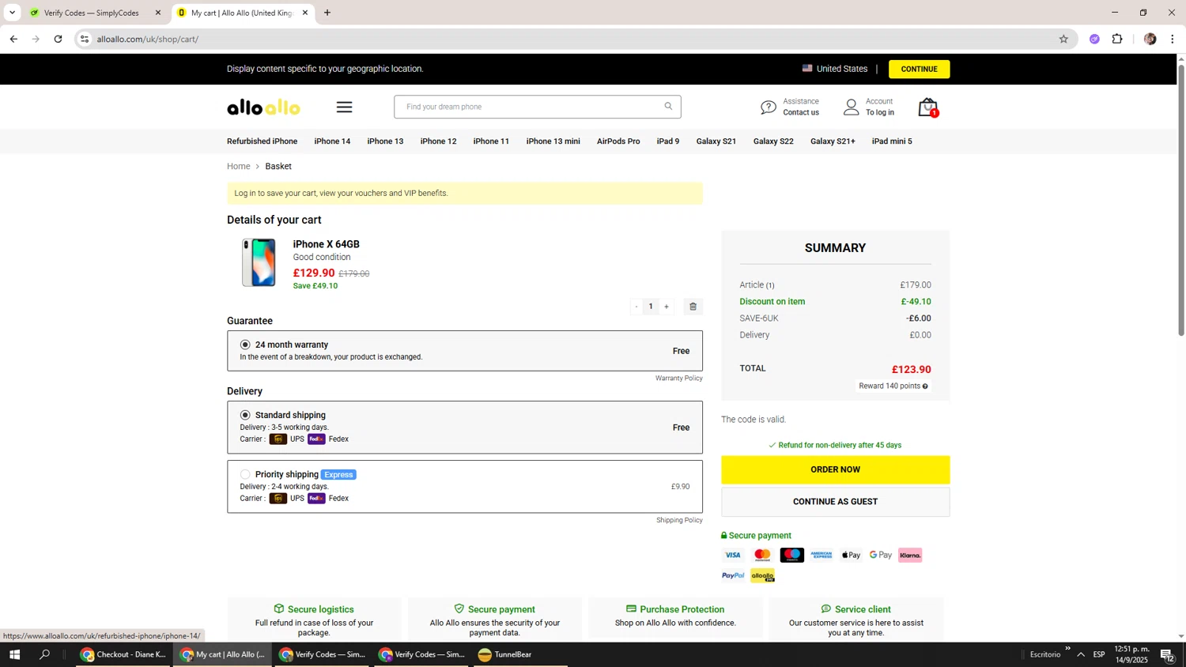Open AirPods Pro category
The height and width of the screenshot is (667, 1186).
(x=618, y=141)
